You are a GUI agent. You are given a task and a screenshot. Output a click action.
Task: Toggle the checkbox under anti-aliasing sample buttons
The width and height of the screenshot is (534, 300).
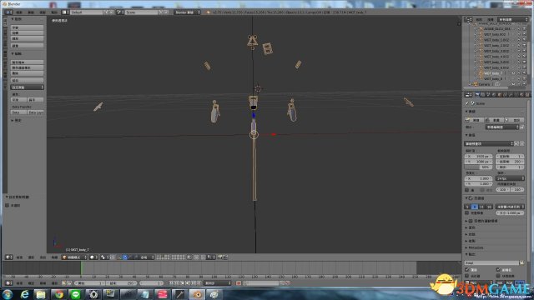tap(467, 213)
